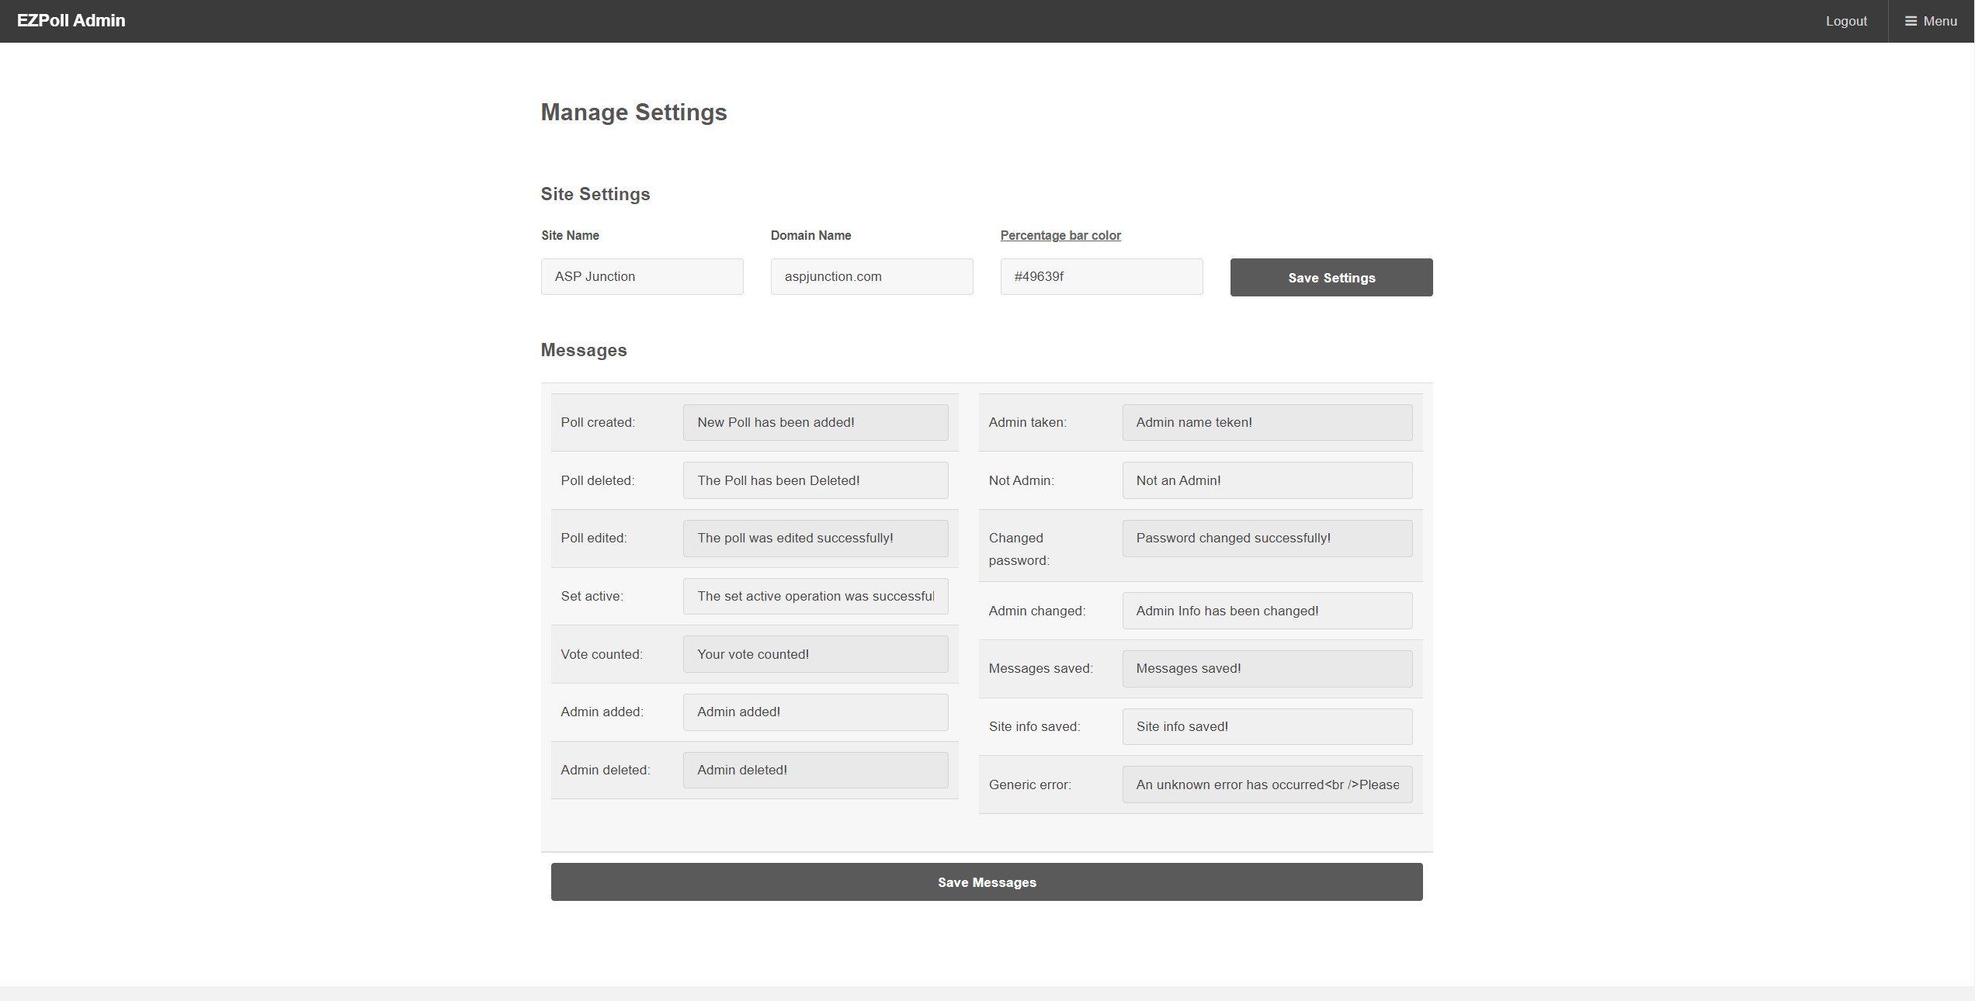The image size is (1975, 1001).
Task: Click into the Domain Name field
Action: [x=871, y=276]
